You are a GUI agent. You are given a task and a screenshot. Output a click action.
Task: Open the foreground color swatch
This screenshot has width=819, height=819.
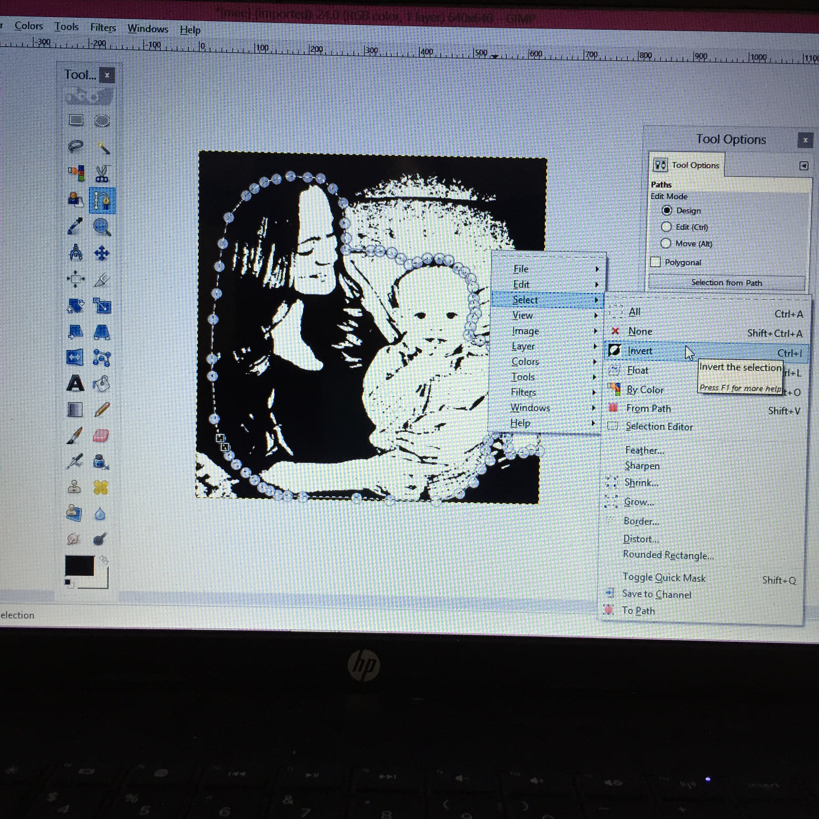(79, 566)
